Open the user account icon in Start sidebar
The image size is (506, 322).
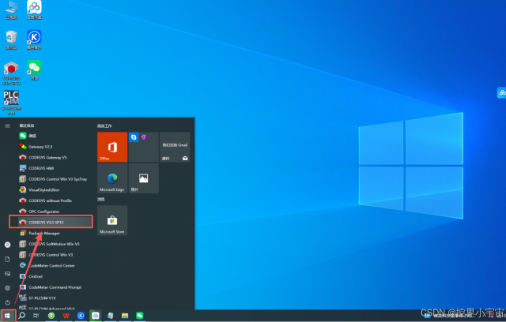click(x=7, y=245)
